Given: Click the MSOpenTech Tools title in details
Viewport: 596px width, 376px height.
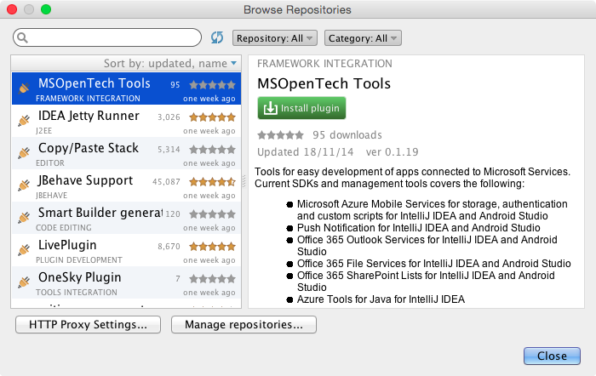Looking at the screenshot, I should tap(324, 83).
